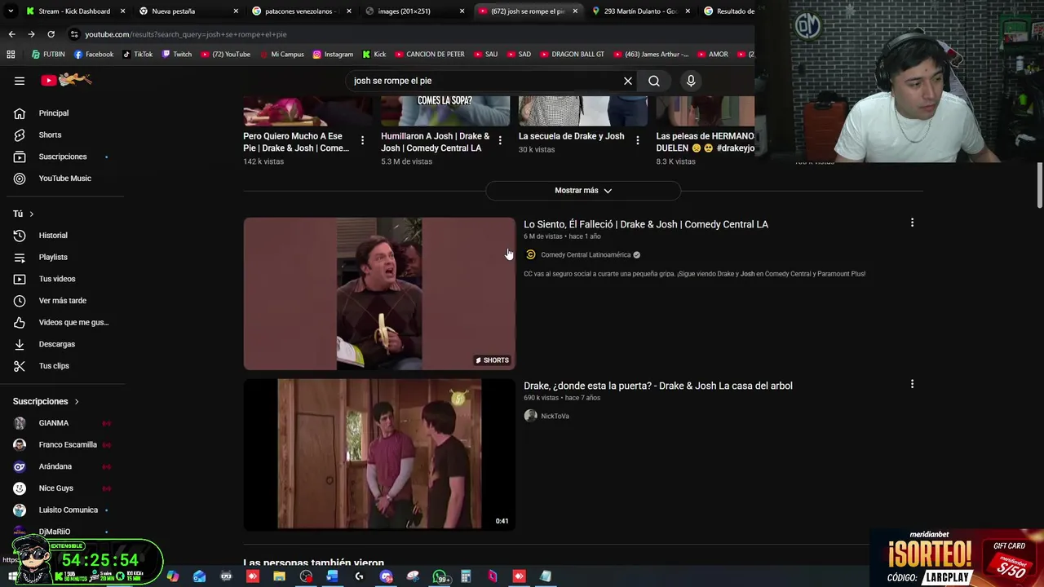
Task: Open the Twitch bookmark
Action: point(177,55)
